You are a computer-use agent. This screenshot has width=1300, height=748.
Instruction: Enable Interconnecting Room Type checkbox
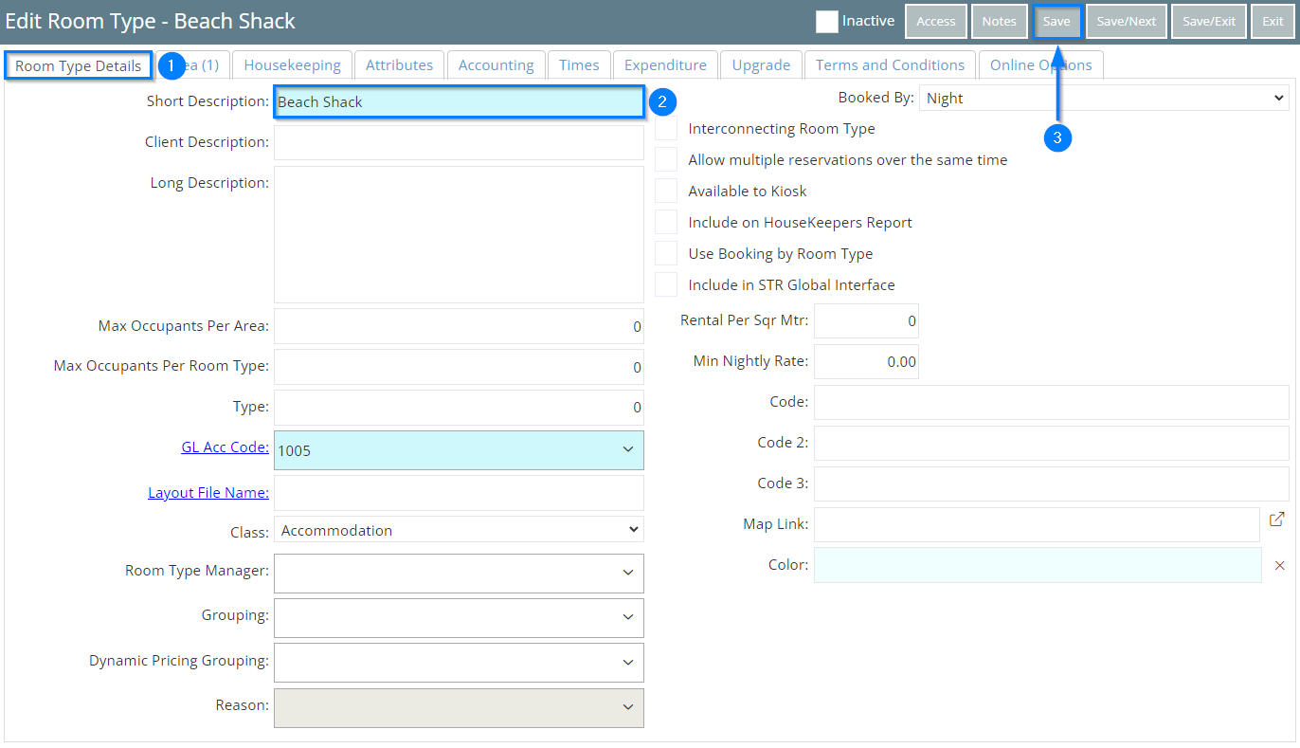[x=667, y=129]
